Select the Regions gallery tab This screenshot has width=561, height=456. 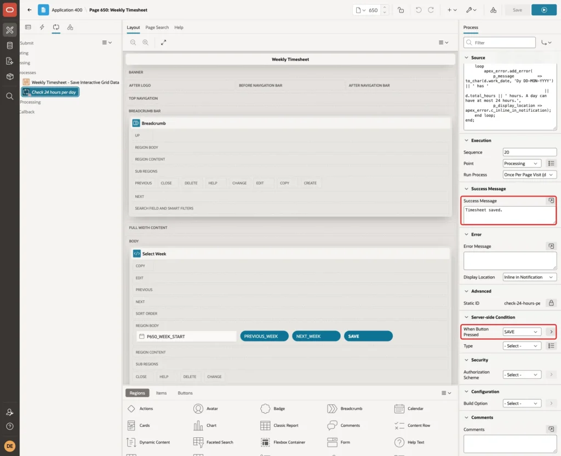pos(137,392)
